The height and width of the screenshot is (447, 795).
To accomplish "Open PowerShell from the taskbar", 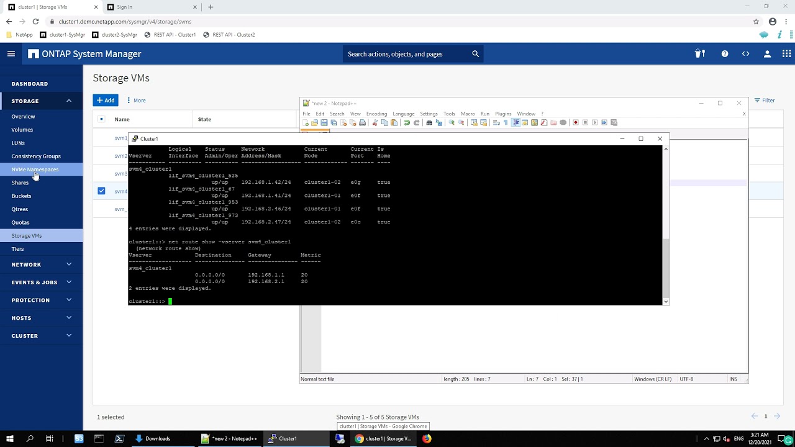I will 119,438.
